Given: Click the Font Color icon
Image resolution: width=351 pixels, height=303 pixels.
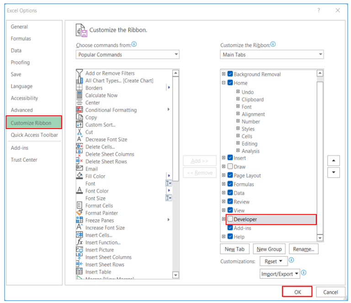Looking at the screenshot, I should coord(80,191).
